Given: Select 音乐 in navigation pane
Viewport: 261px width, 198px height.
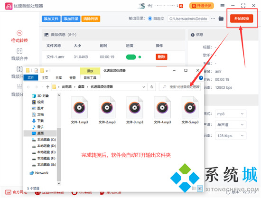Looking at the screenshot, I should click(x=38, y=127).
